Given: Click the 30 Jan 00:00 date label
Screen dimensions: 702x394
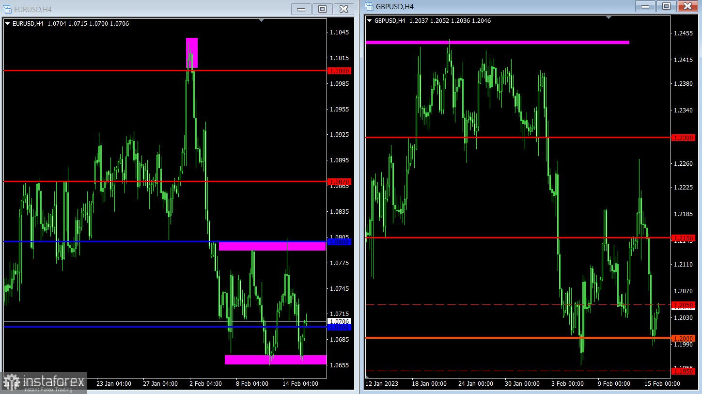Looking at the screenshot, I should click(522, 383).
